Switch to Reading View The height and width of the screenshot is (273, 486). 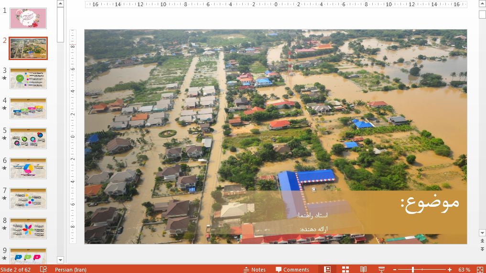click(x=363, y=269)
